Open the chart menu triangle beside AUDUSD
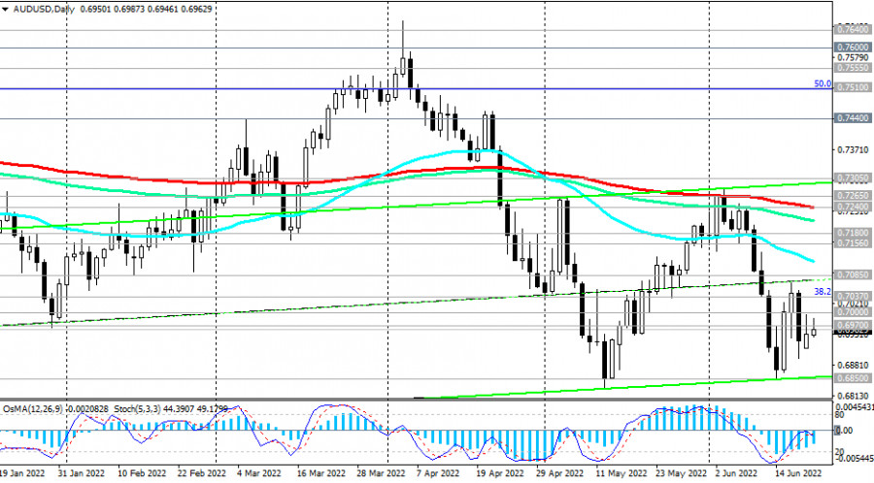 click(x=5, y=9)
